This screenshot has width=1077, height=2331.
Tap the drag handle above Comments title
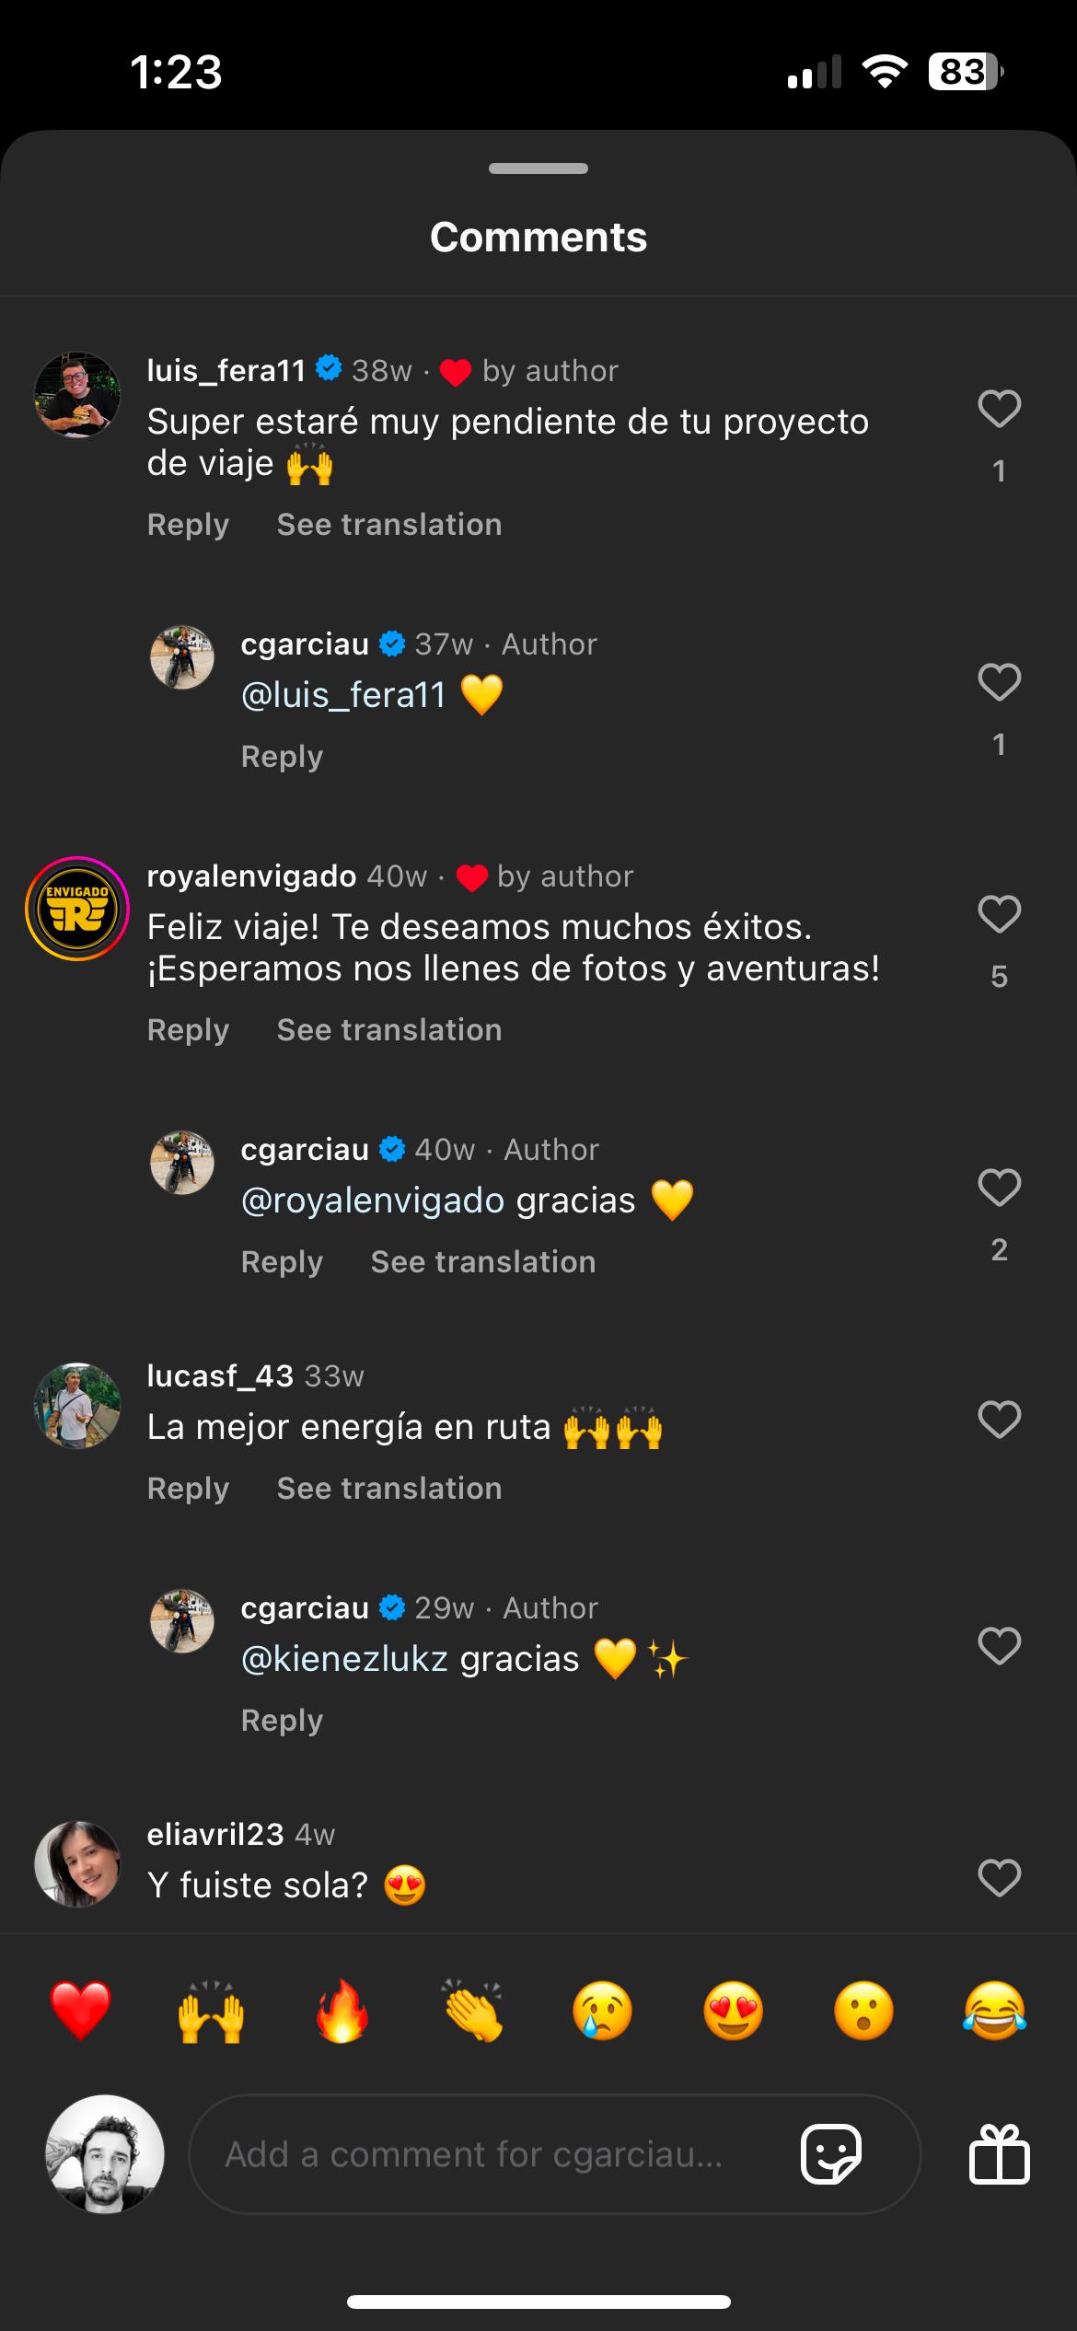click(x=538, y=168)
